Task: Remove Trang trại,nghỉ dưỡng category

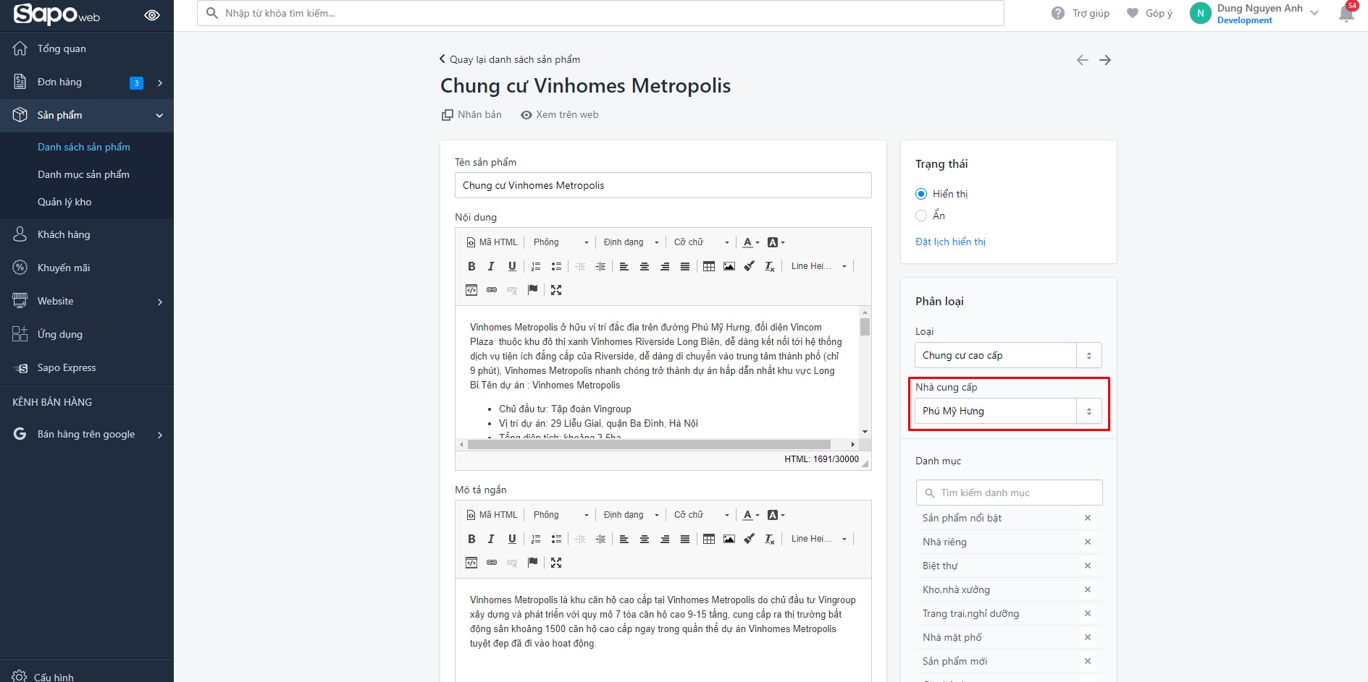Action: 1088,613
